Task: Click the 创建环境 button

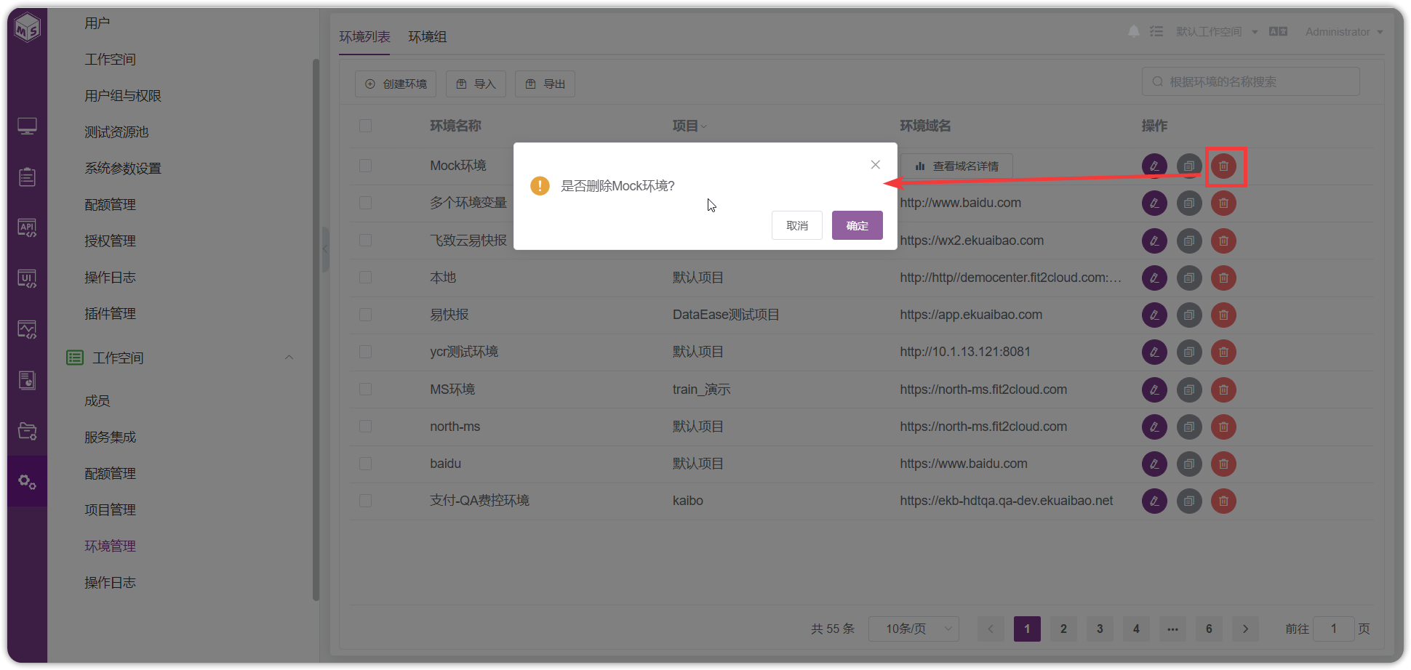Action: click(396, 84)
